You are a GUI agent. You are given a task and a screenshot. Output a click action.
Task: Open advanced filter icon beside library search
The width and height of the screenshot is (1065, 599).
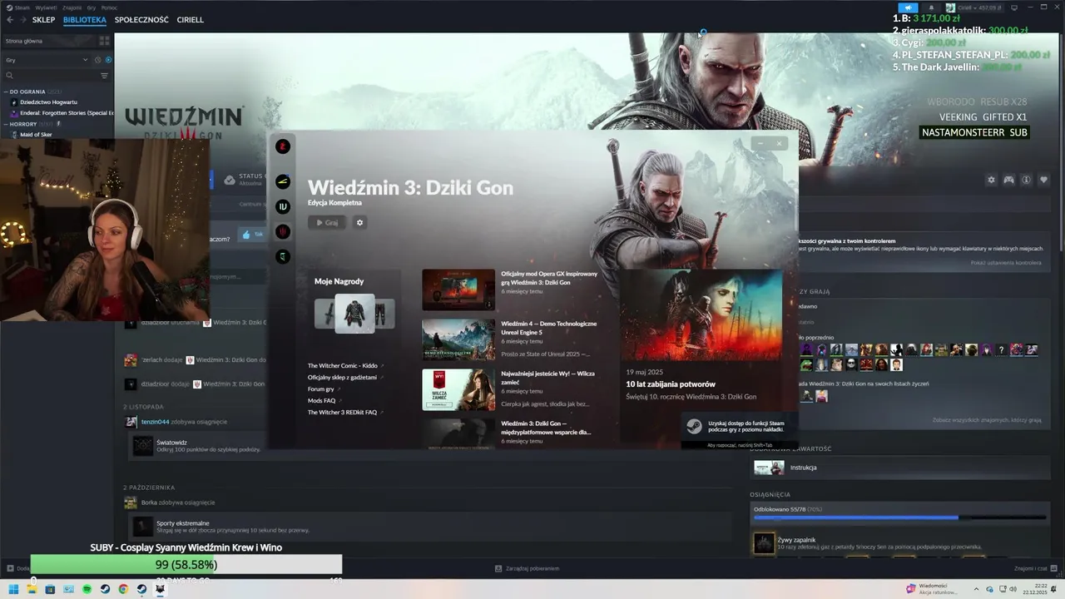click(x=104, y=76)
